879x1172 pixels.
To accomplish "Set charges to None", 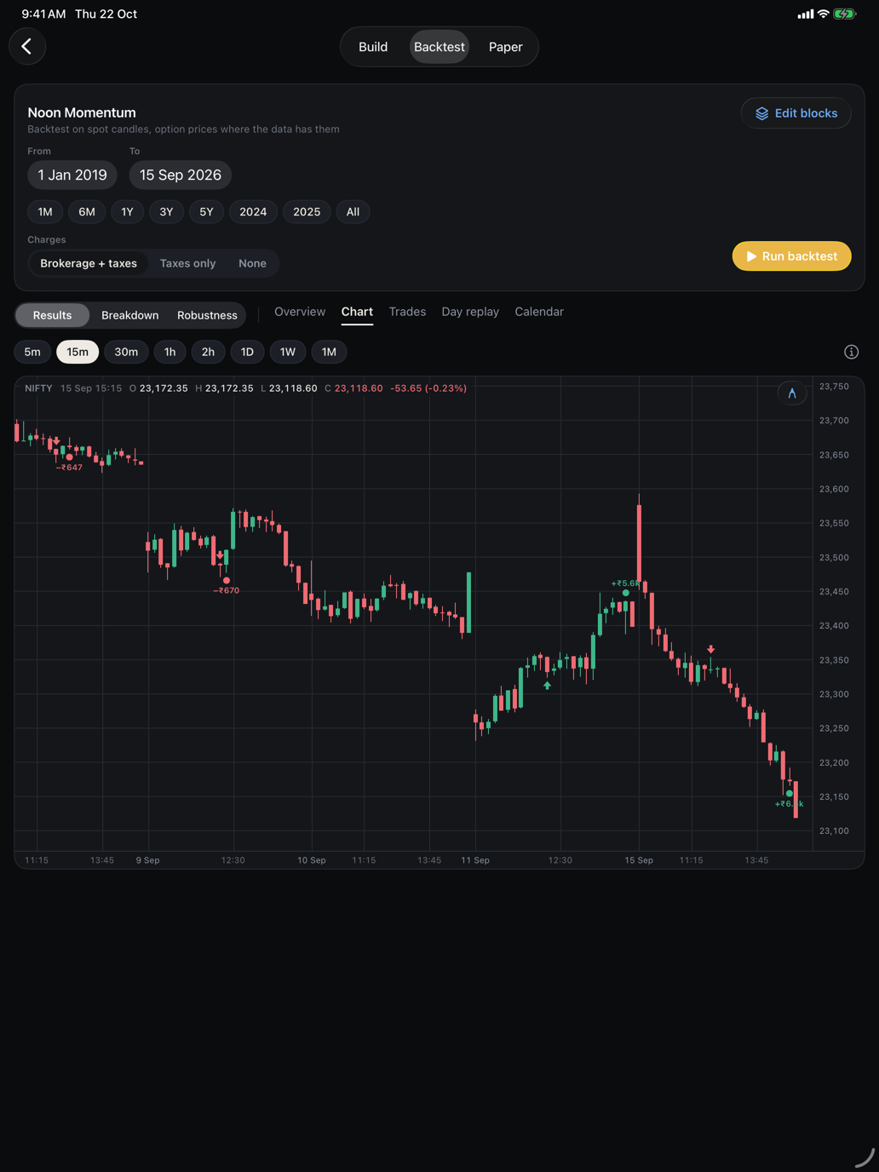I will 252,263.
